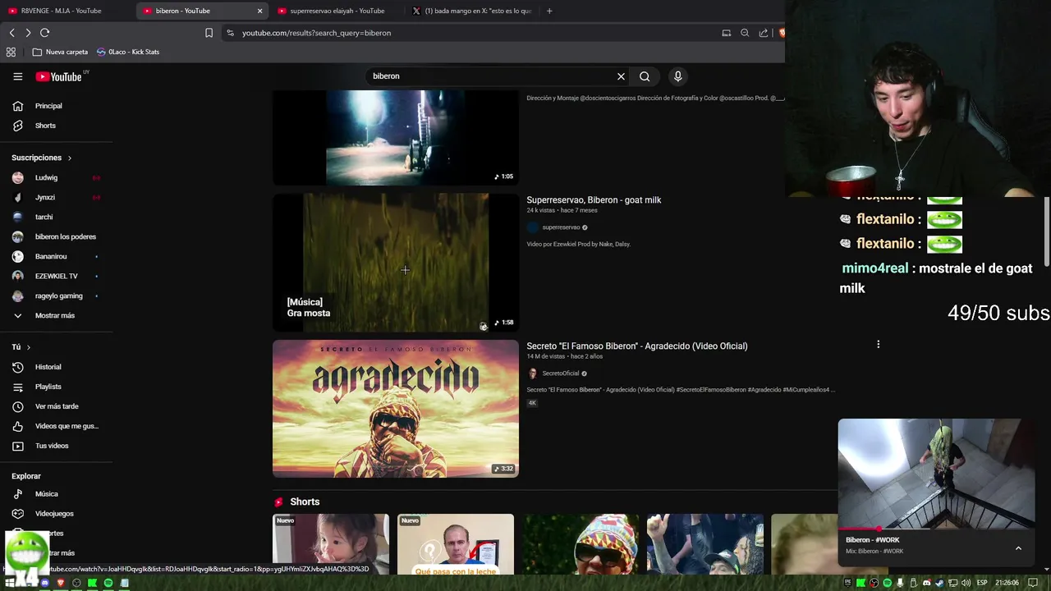This screenshot has width=1051, height=591.
Task: Open the YouTube hamburger guide menu
Action: [17, 76]
